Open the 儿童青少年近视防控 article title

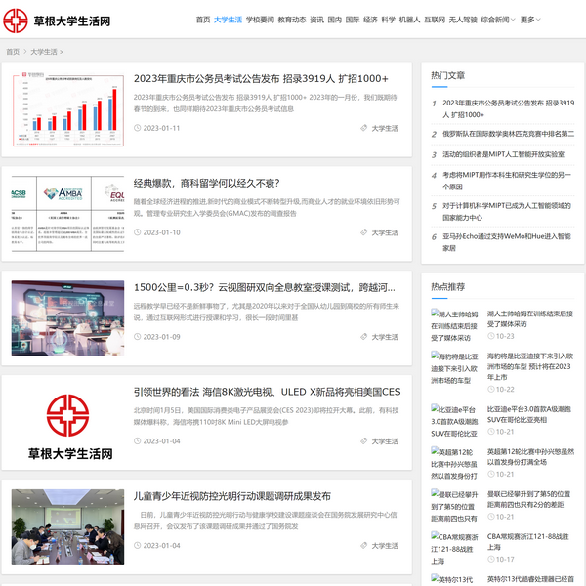click(x=231, y=496)
